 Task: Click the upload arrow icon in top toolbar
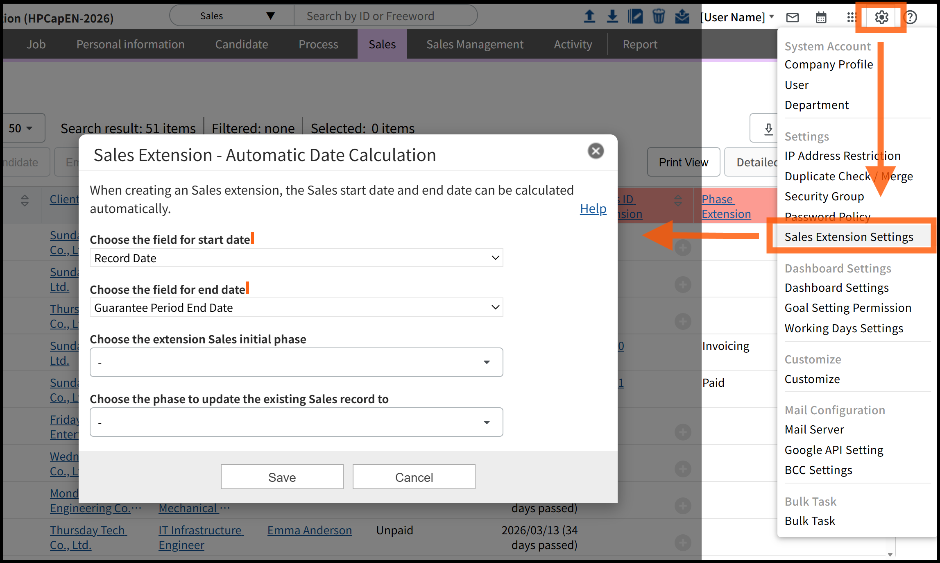pos(589,17)
